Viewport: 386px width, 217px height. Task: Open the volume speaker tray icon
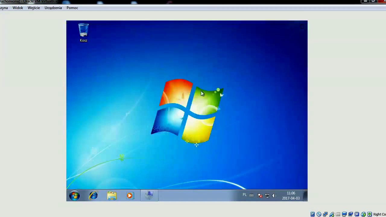[x=274, y=196]
